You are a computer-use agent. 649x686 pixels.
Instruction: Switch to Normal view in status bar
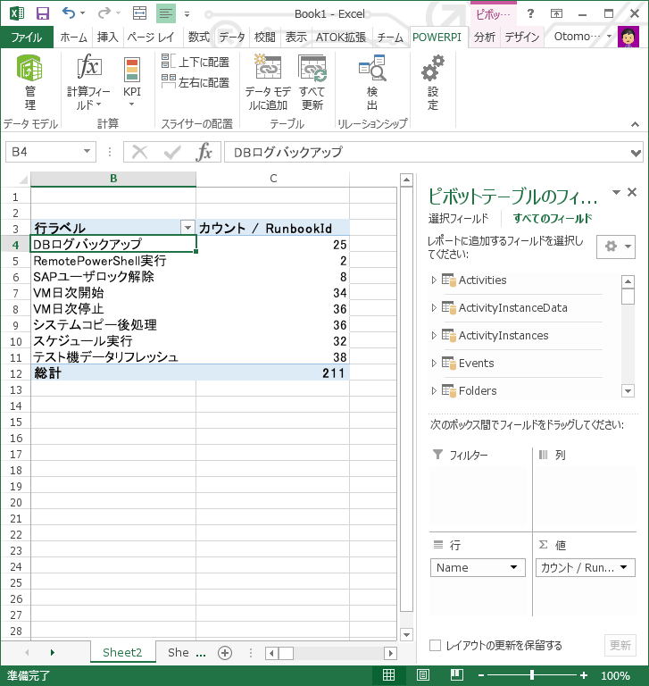[x=388, y=675]
